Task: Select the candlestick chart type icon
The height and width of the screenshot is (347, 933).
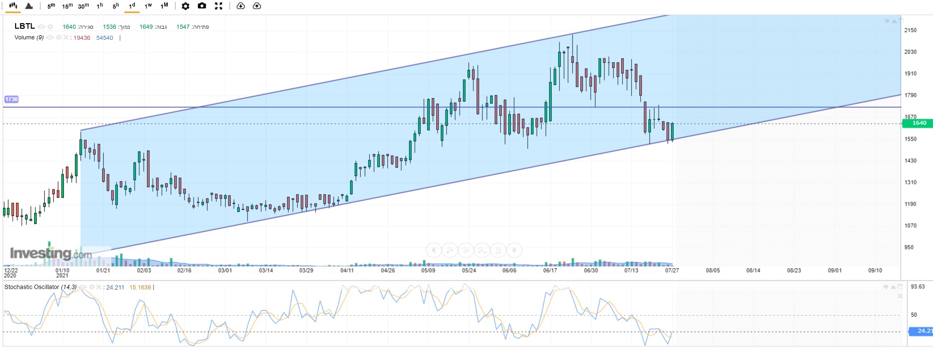Action: (x=13, y=6)
